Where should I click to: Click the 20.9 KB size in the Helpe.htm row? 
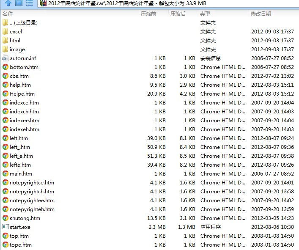click(156, 94)
